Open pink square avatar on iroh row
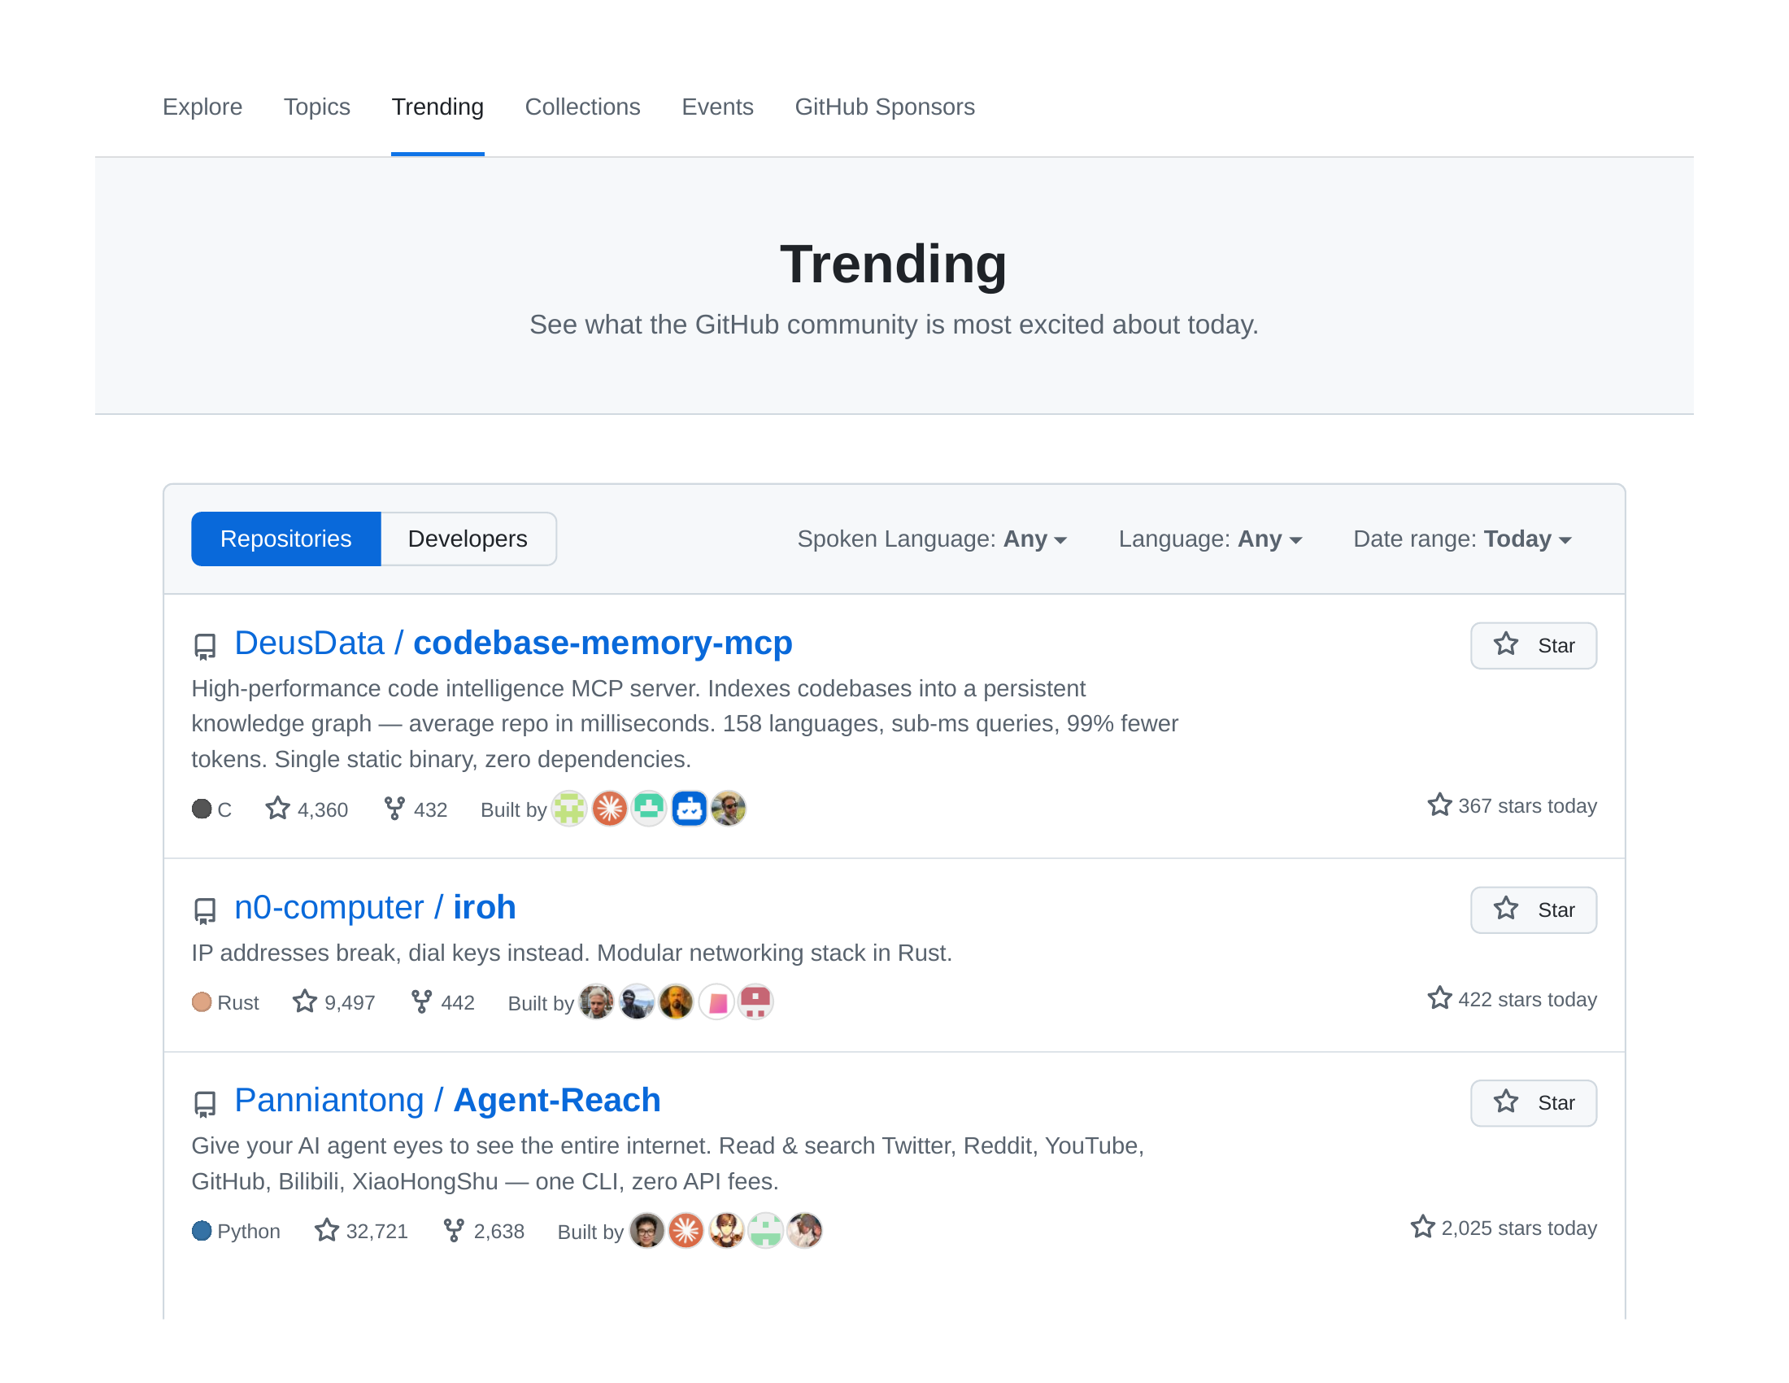Image resolution: width=1789 pixels, height=1383 pixels. 716,1001
